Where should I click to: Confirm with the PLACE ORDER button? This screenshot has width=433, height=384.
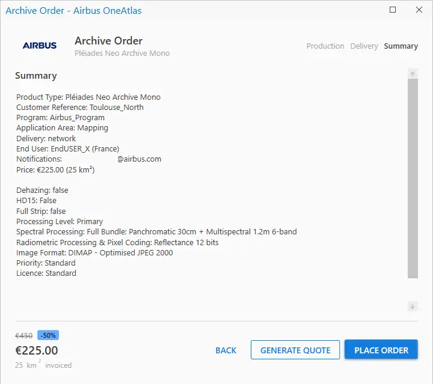(381, 350)
